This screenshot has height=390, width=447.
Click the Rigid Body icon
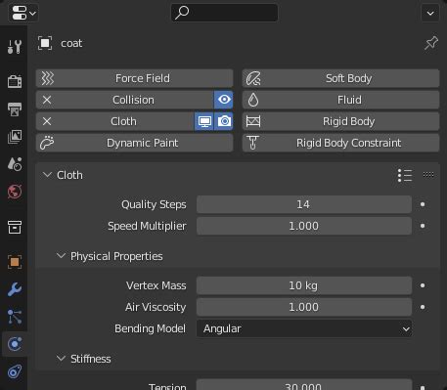(x=253, y=121)
